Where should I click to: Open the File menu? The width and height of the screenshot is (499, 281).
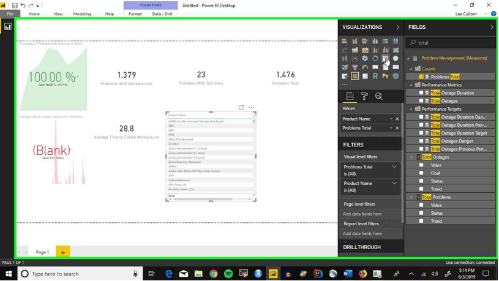(x=10, y=14)
